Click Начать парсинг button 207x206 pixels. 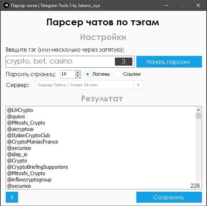pyautogui.click(x=169, y=62)
